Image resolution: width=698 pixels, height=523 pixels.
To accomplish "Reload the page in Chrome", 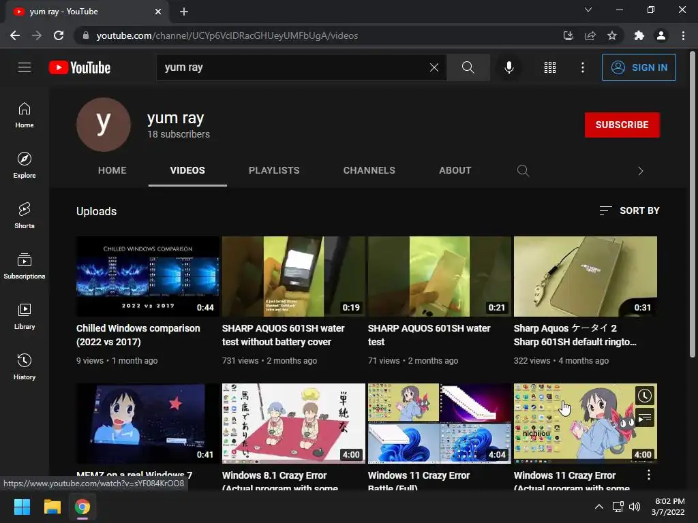I will (x=59, y=35).
